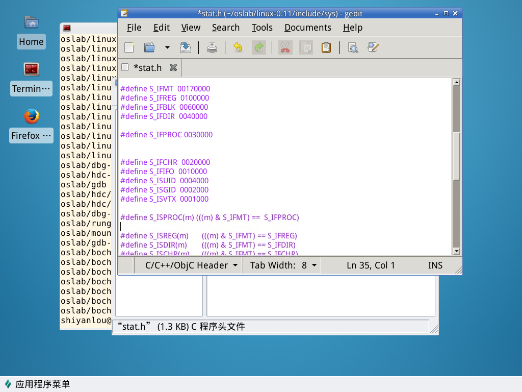Open the Tools menu
The width and height of the screenshot is (522, 392).
point(262,28)
